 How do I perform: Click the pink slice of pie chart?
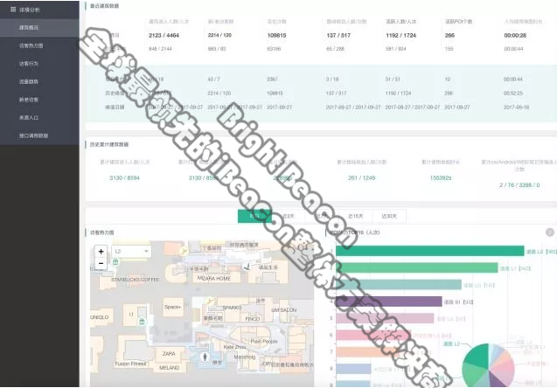tap(505, 369)
